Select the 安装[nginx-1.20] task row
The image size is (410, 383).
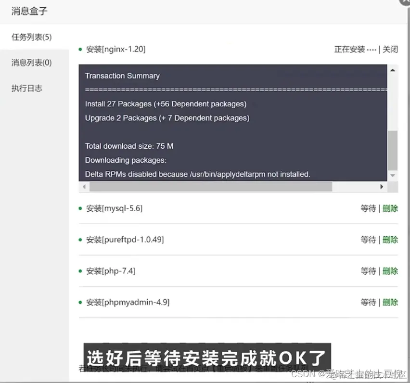pos(238,50)
